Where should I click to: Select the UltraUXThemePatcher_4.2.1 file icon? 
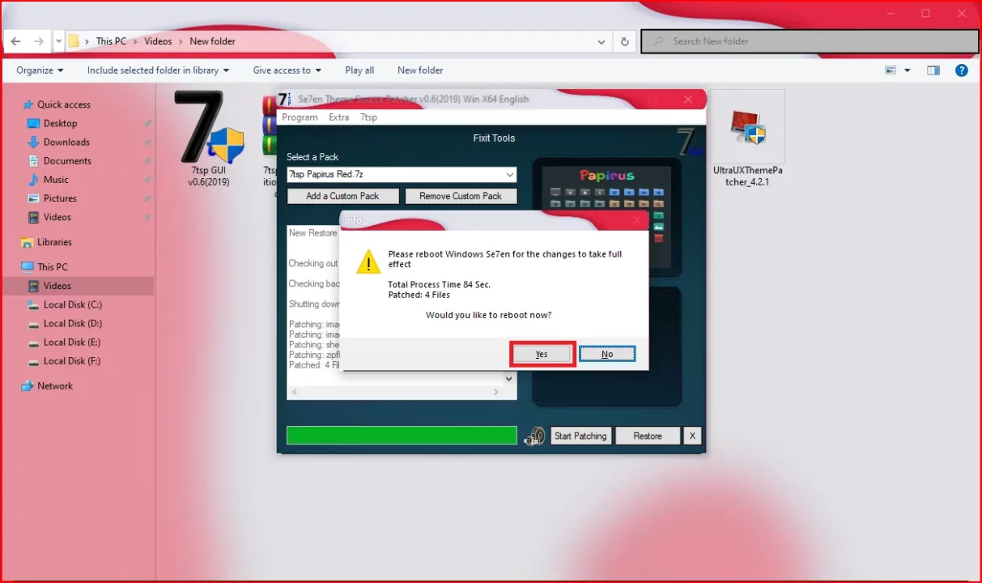[747, 138]
